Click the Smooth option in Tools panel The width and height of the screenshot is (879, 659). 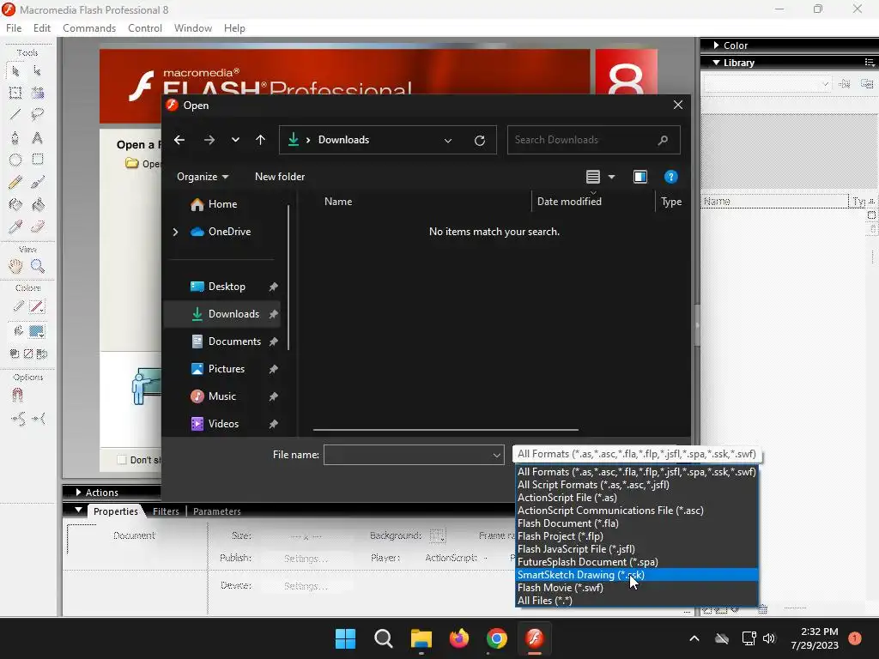point(18,419)
